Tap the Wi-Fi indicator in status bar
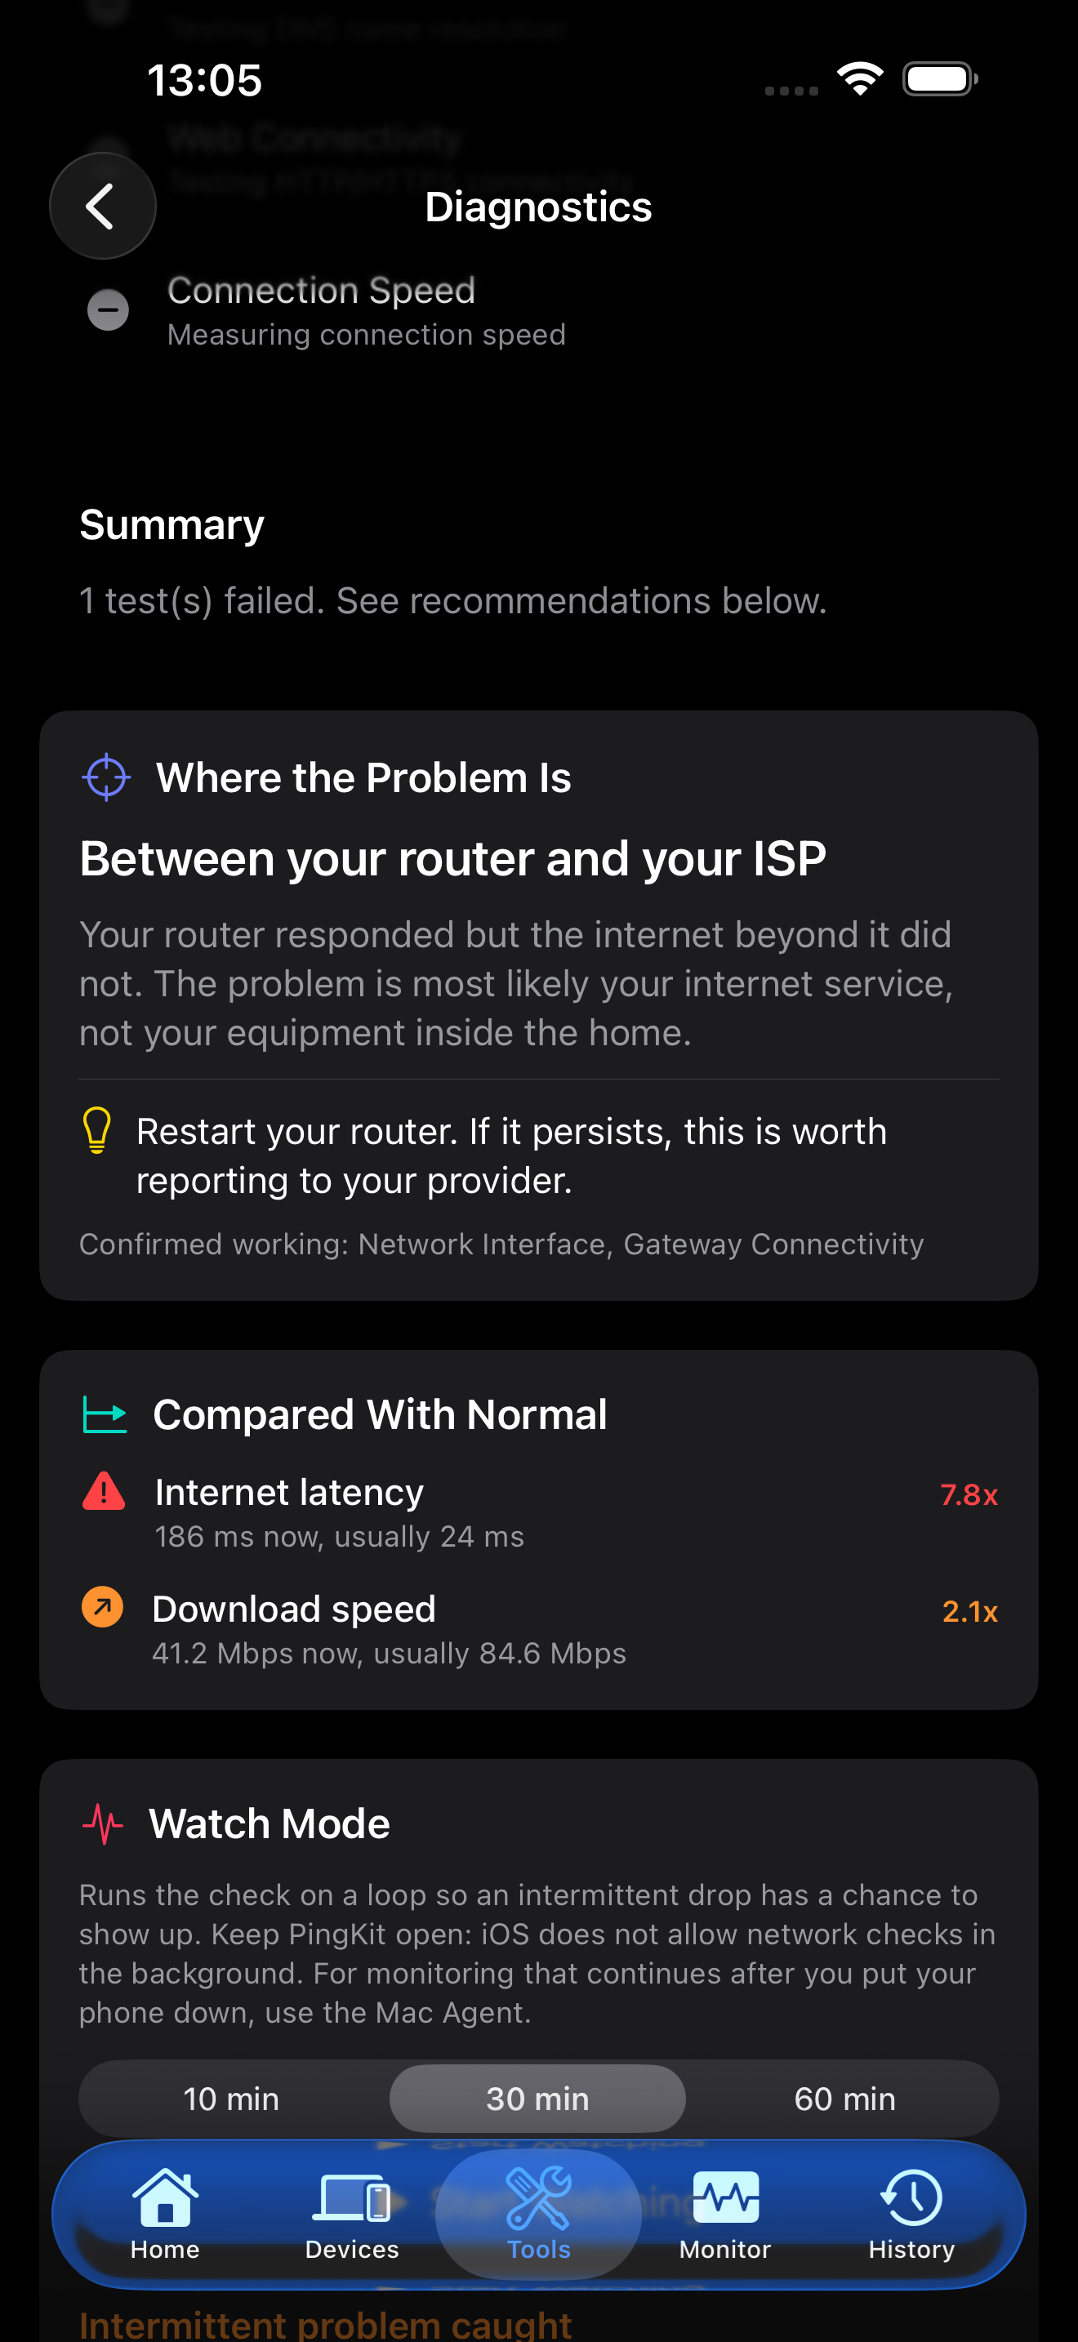The height and width of the screenshot is (2342, 1078). point(861,79)
